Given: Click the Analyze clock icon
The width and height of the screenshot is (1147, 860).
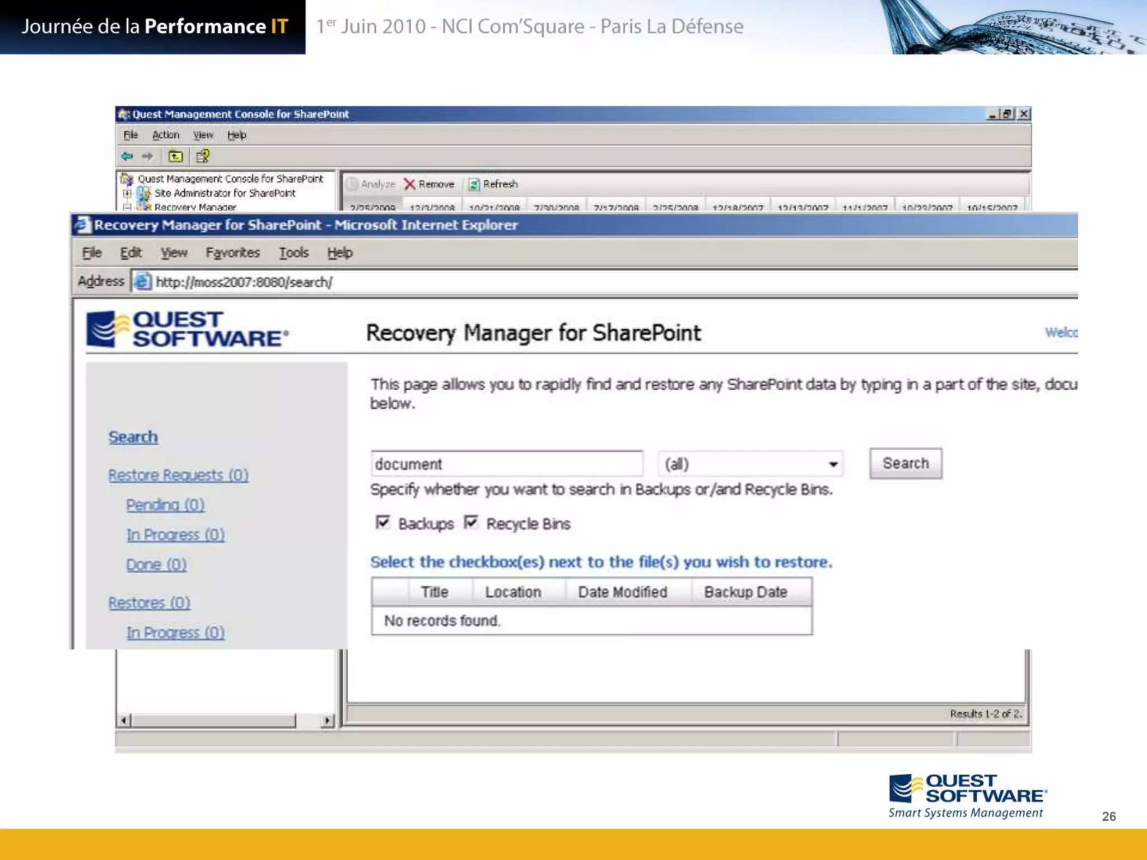Looking at the screenshot, I should [x=352, y=184].
